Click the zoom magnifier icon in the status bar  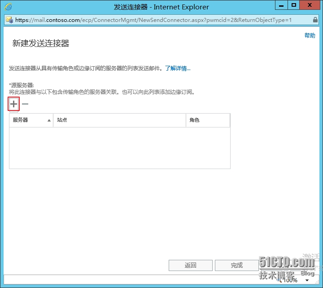(279, 280)
